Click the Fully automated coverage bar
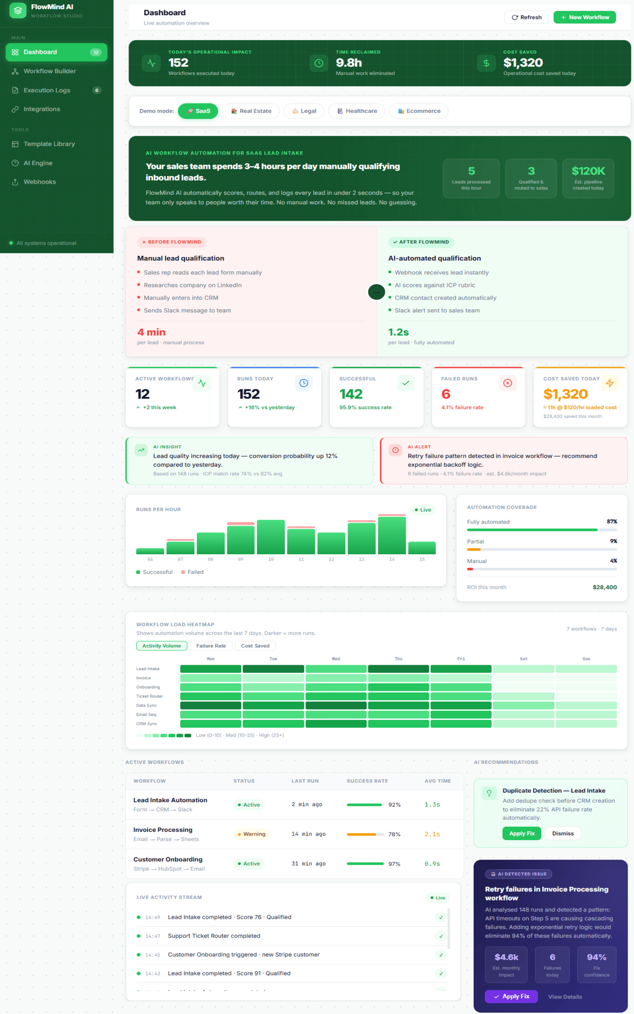The height and width of the screenshot is (1014, 634). click(x=542, y=530)
